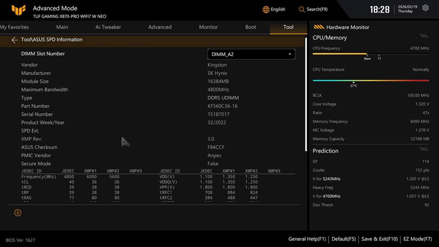Image resolution: width=439 pixels, height=247 pixels.
Task: Open the DIMM Slot Number dropdown
Action: (x=251, y=54)
